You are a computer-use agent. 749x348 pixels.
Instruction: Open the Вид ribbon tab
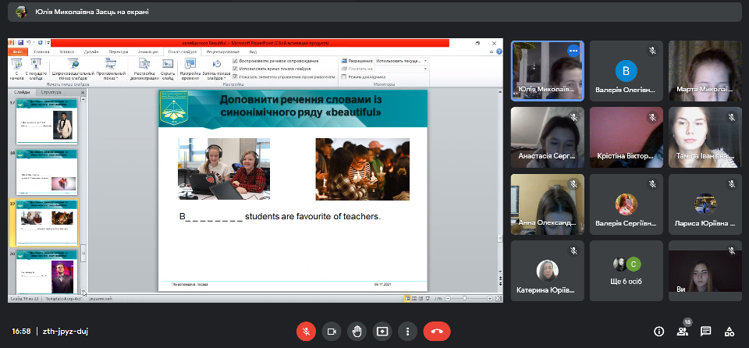click(253, 51)
